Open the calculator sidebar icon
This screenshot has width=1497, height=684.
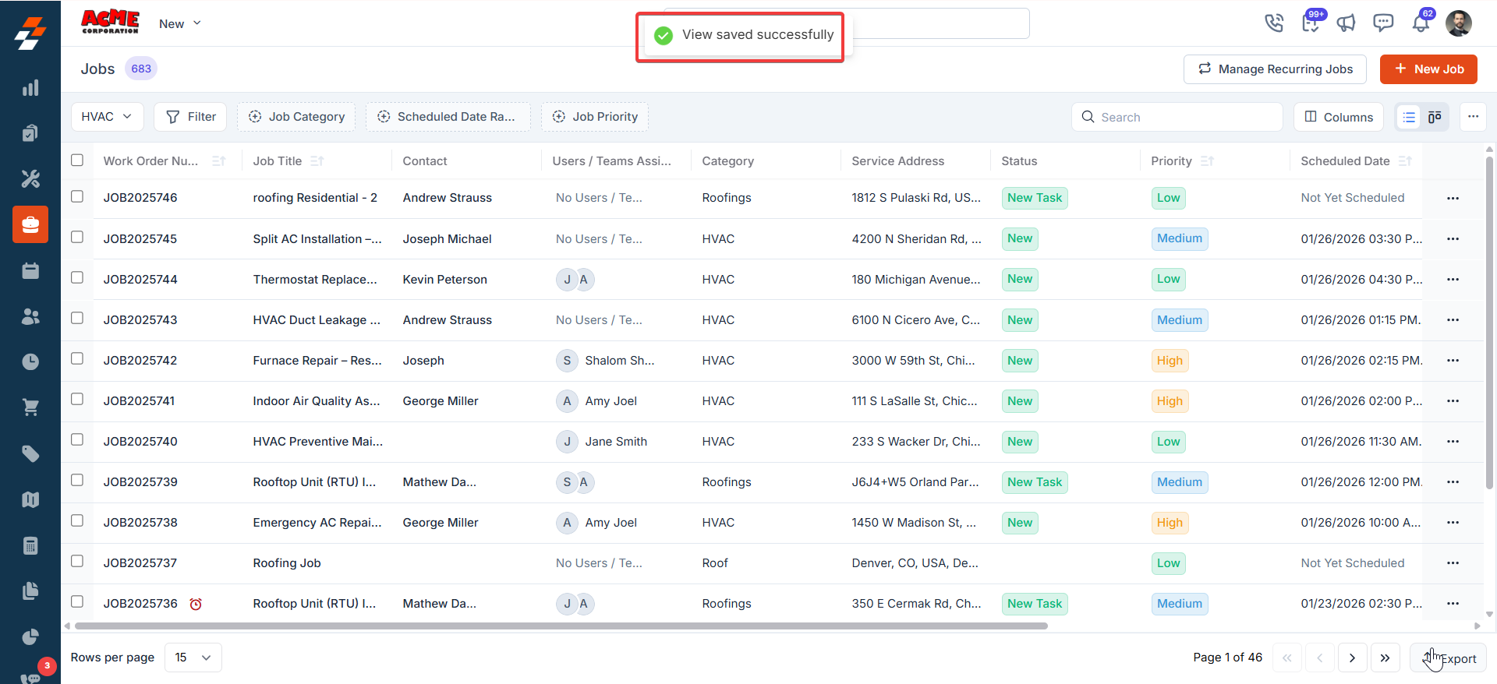click(x=30, y=545)
